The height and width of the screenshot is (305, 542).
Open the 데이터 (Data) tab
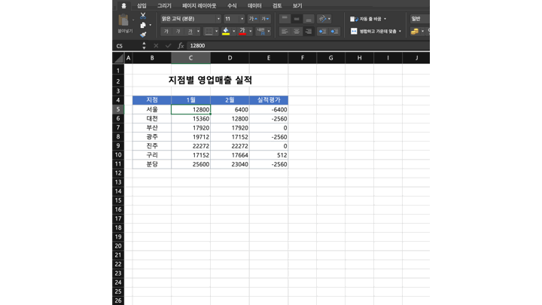click(x=254, y=5)
